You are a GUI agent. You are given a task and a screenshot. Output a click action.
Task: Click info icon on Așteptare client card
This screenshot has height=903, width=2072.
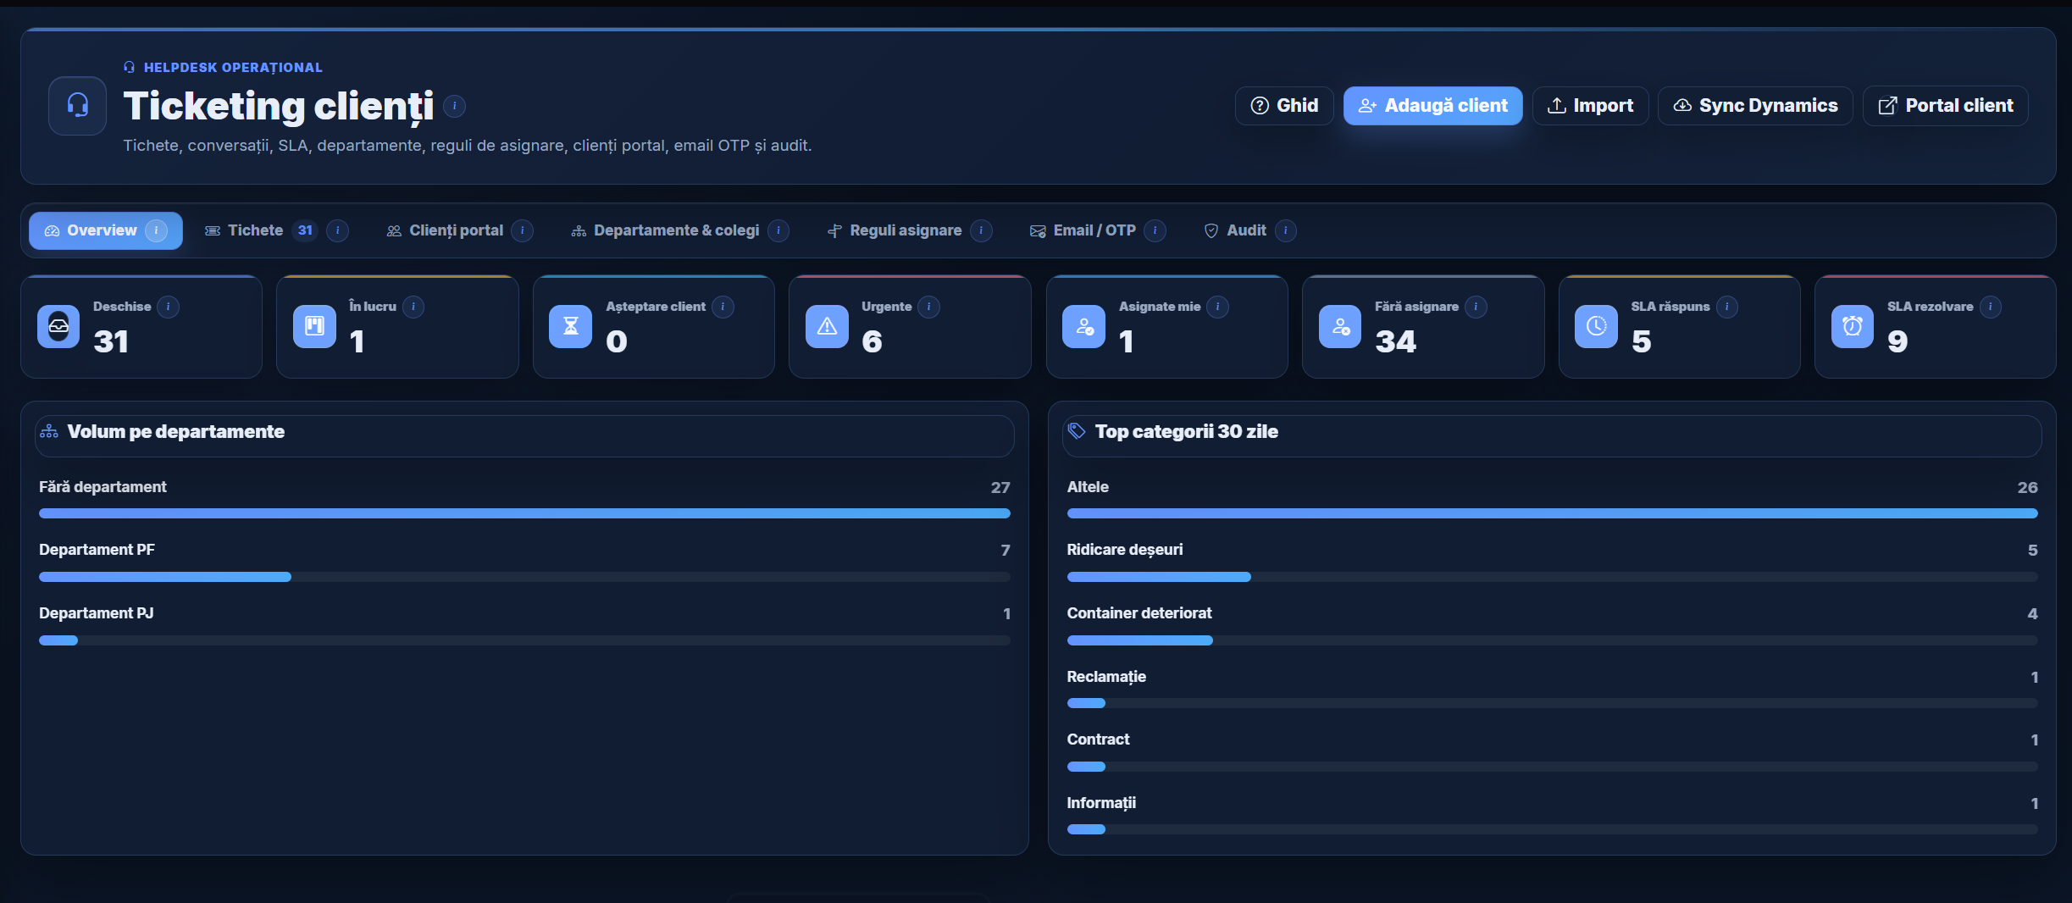point(723,307)
